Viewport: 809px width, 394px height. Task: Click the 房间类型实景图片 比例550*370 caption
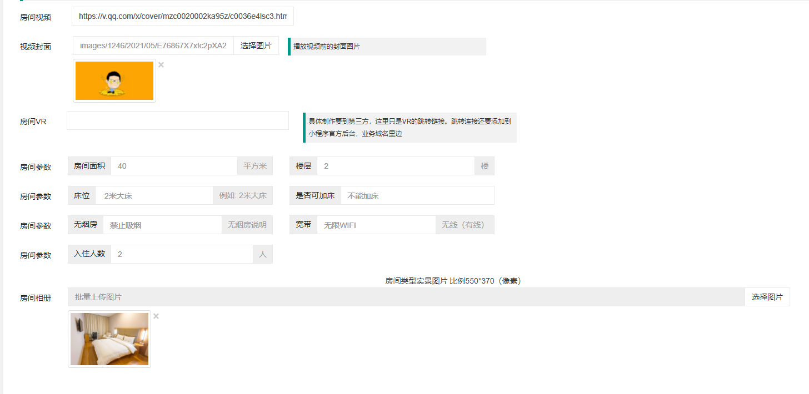coord(453,281)
